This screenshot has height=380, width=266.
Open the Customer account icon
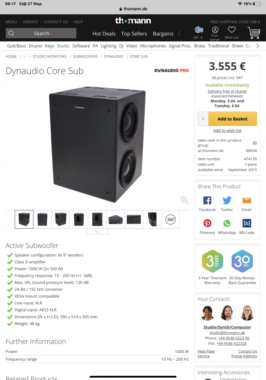pos(215,30)
